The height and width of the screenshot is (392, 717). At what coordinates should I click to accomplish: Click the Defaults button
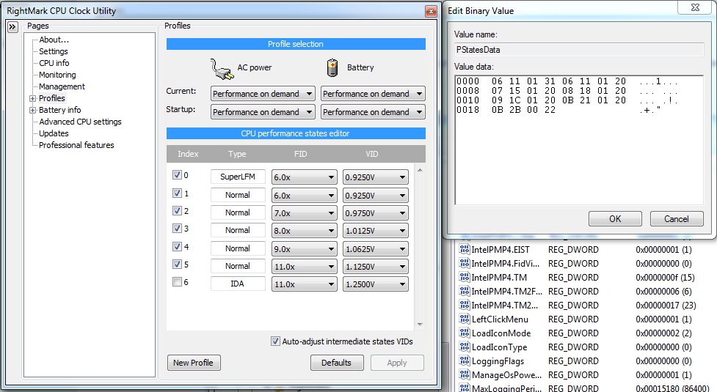click(x=337, y=363)
